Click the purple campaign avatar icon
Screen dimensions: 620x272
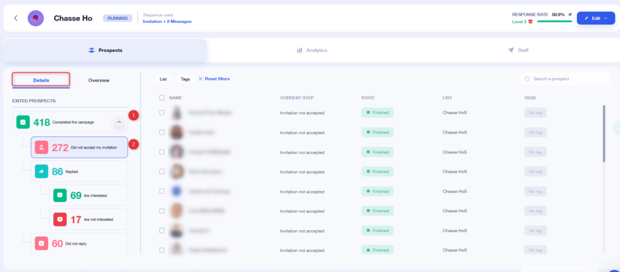[36, 18]
